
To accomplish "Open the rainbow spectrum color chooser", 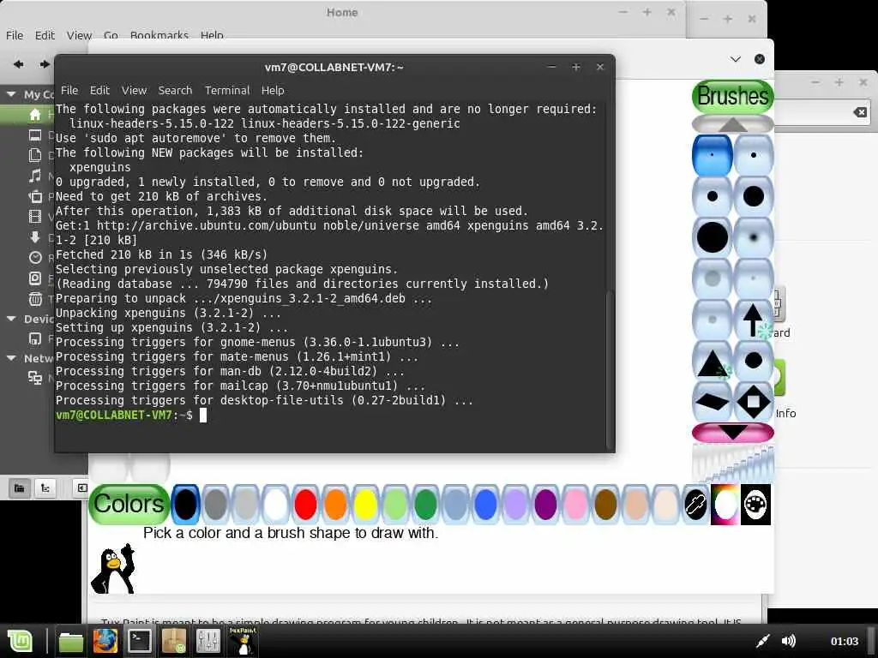I will 725,505.
